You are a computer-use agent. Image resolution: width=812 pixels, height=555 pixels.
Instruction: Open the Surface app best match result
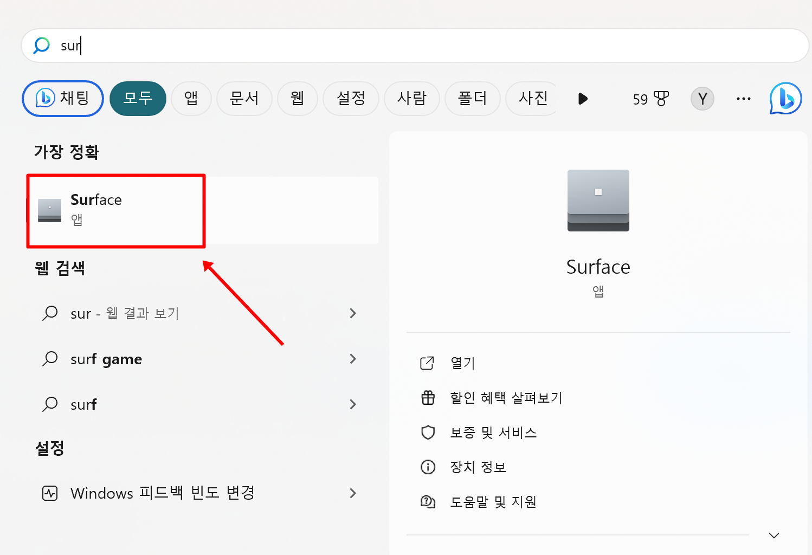tap(203, 210)
